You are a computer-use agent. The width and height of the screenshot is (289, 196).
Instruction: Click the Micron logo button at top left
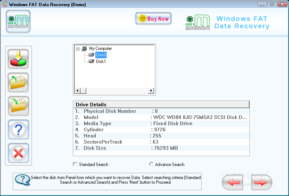click(x=18, y=21)
